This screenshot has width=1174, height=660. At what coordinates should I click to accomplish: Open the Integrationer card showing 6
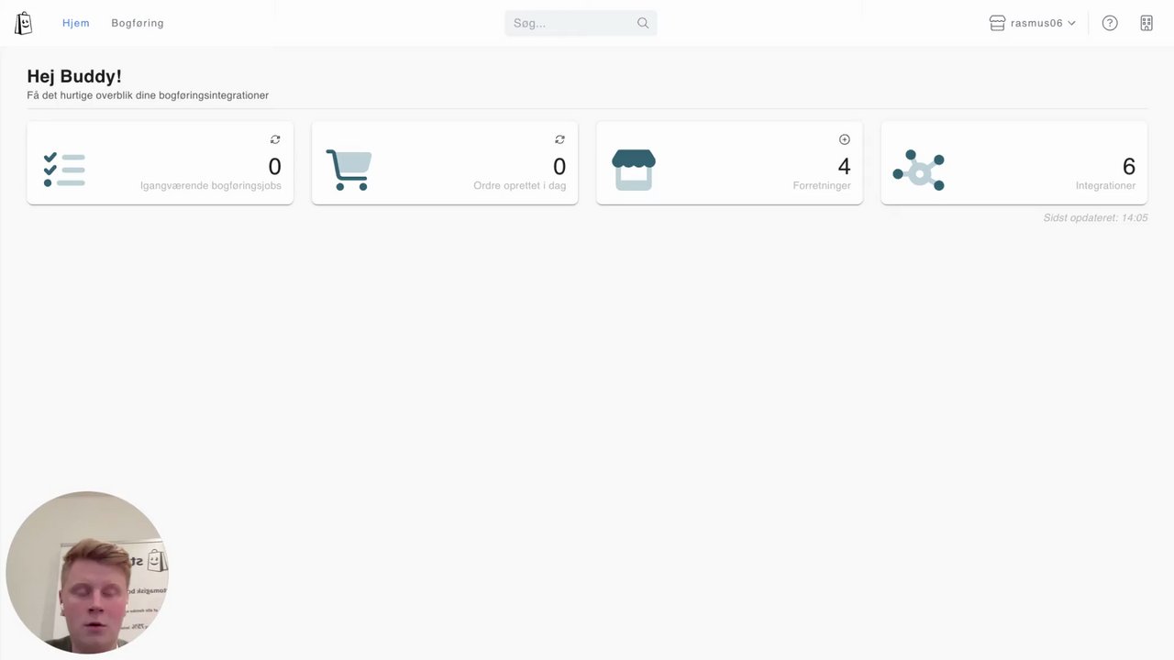coord(1014,162)
